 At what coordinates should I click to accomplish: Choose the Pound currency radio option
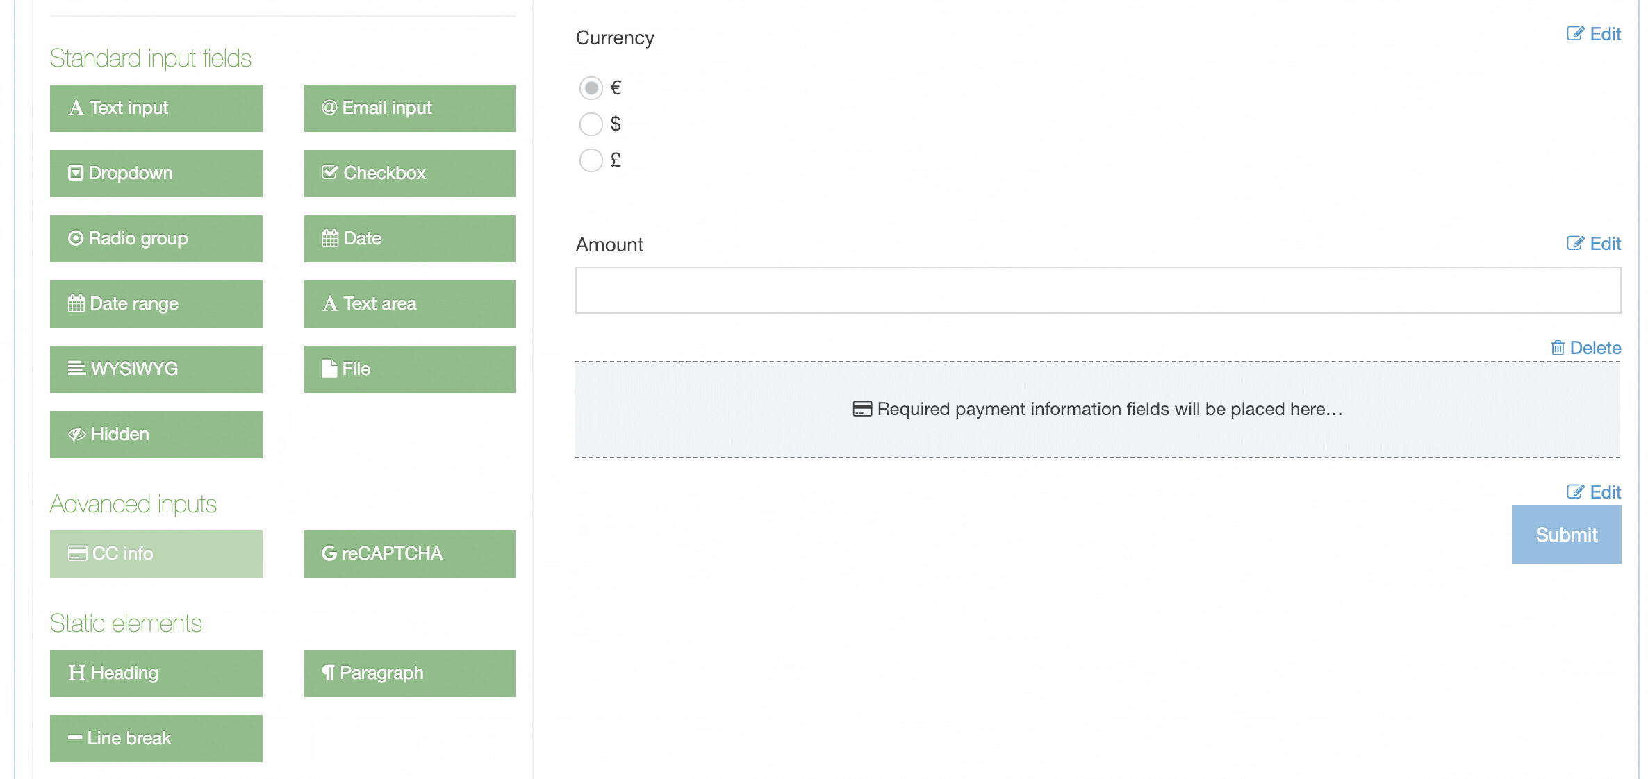[x=591, y=160]
